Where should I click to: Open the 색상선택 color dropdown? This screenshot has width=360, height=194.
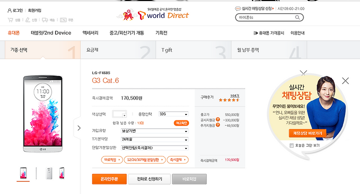(x=119, y=114)
